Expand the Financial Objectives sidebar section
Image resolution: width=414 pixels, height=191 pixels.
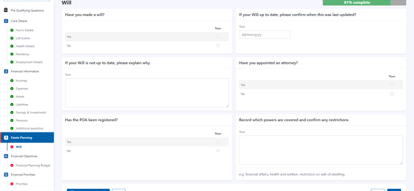coord(24,156)
